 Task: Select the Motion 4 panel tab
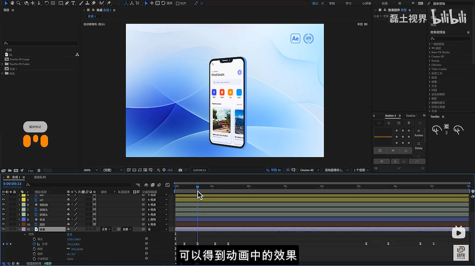pos(390,115)
